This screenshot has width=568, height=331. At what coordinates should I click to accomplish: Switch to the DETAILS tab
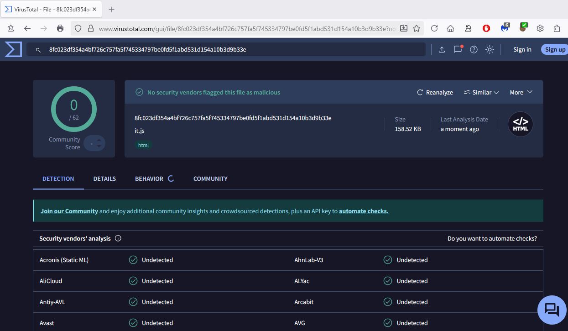[104, 179]
